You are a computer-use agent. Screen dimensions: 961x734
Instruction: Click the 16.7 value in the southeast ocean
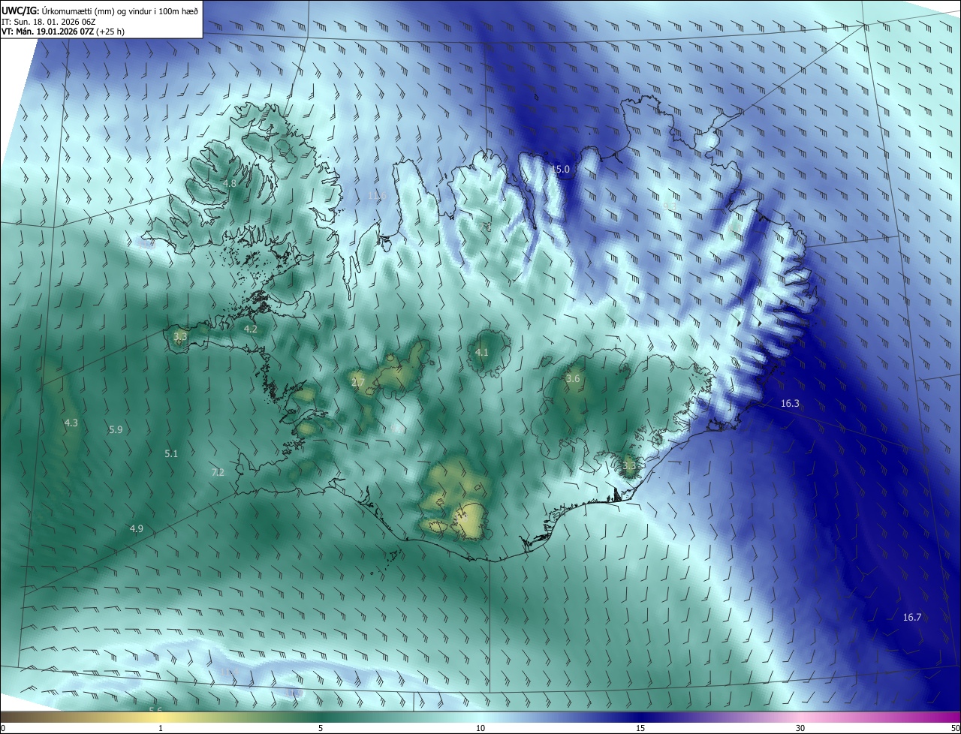[911, 617]
